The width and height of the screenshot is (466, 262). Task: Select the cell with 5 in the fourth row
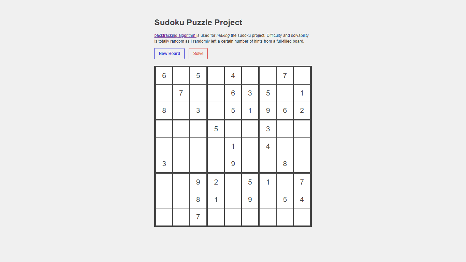coord(216,129)
